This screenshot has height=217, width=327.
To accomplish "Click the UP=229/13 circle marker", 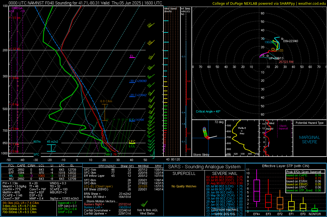I will click(268, 56).
